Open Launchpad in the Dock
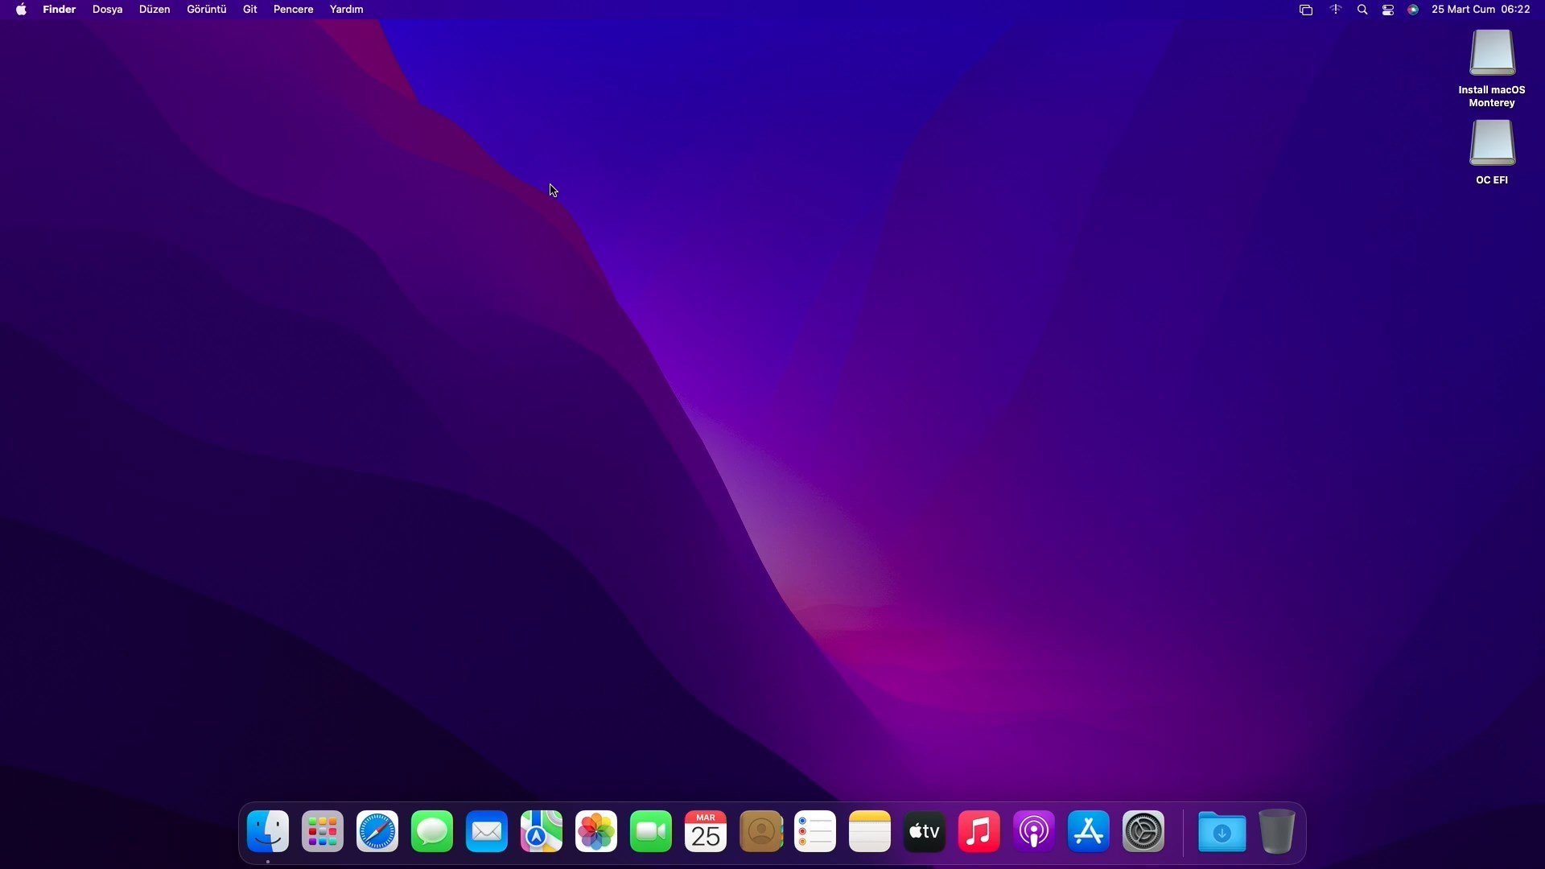Screen dimensions: 1545x869 323,832
